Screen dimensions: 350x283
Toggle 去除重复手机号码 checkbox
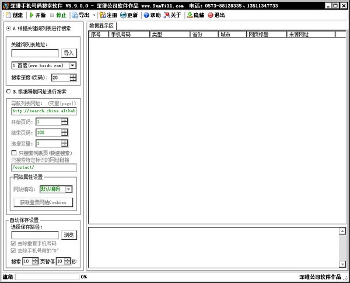13,243
